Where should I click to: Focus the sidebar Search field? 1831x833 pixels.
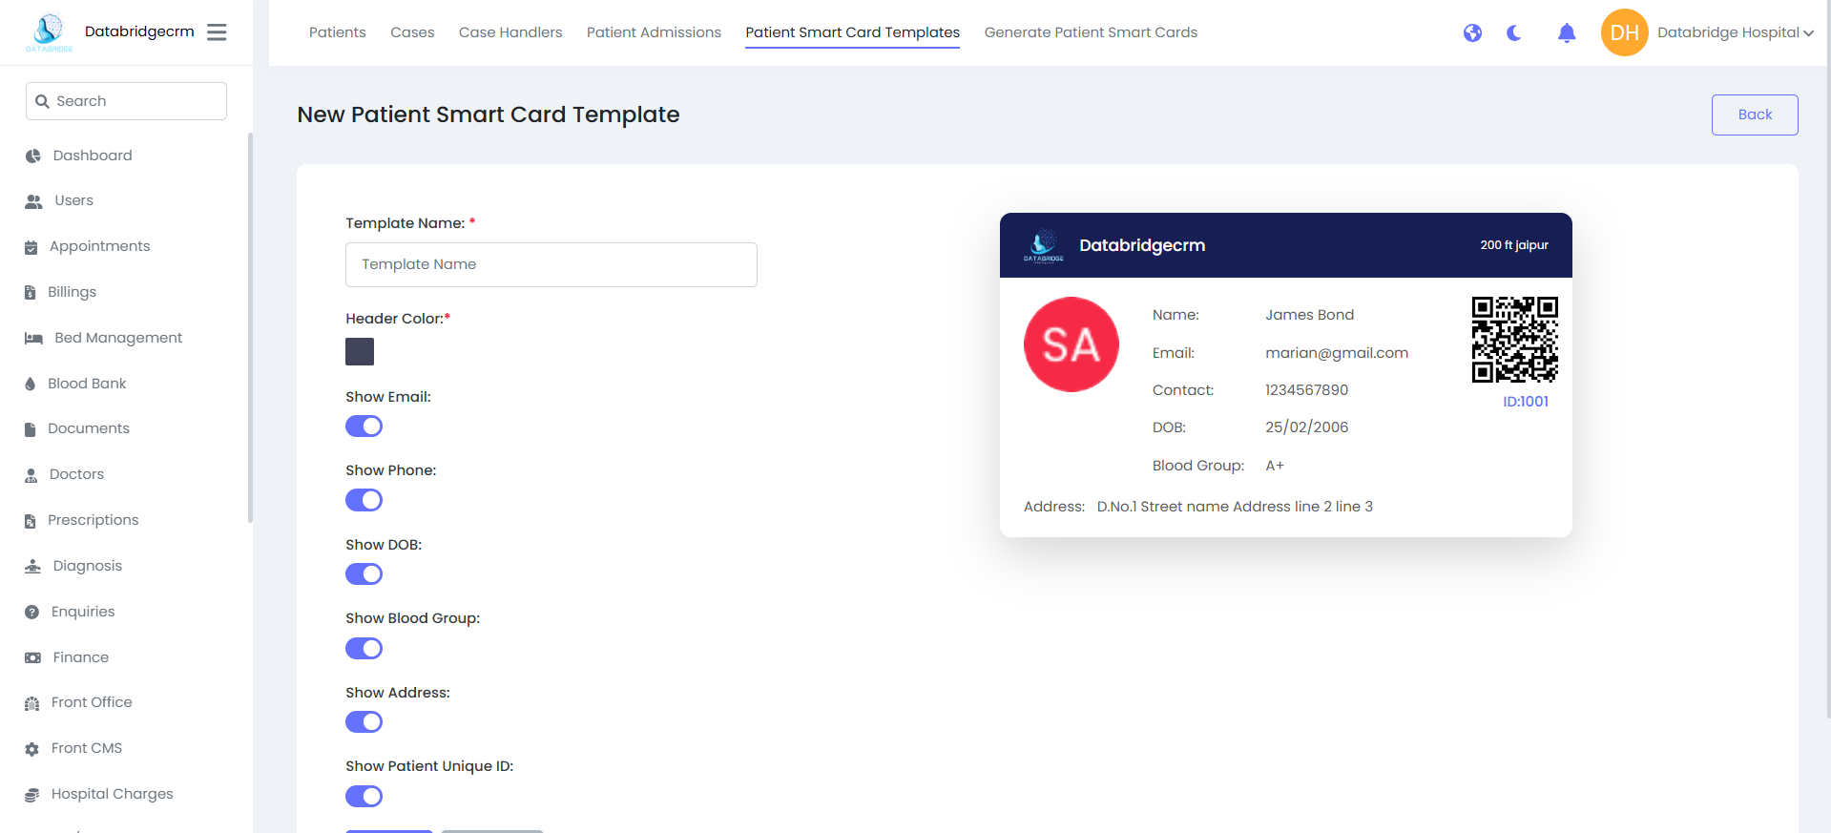click(126, 101)
